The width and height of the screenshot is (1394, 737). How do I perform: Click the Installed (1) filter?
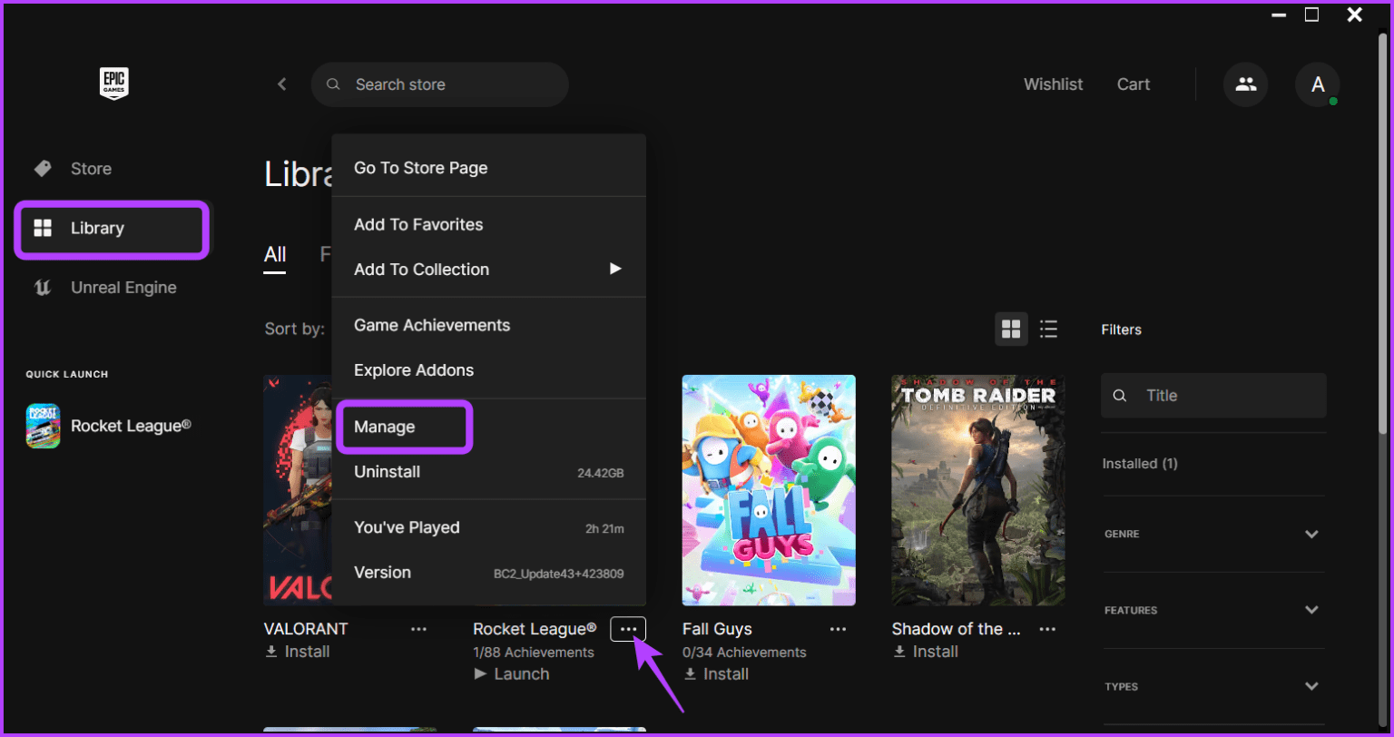click(1140, 463)
